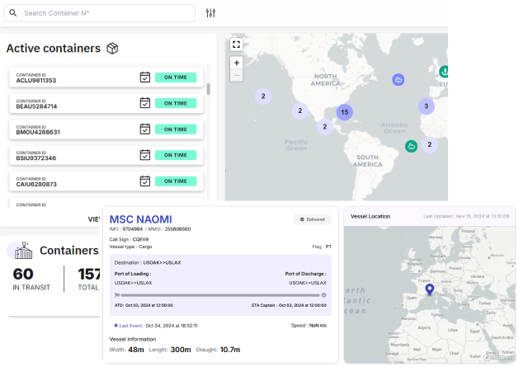519x367 pixels.
Task: Open calendar icon for container BMOU4268631
Action: coord(145,129)
